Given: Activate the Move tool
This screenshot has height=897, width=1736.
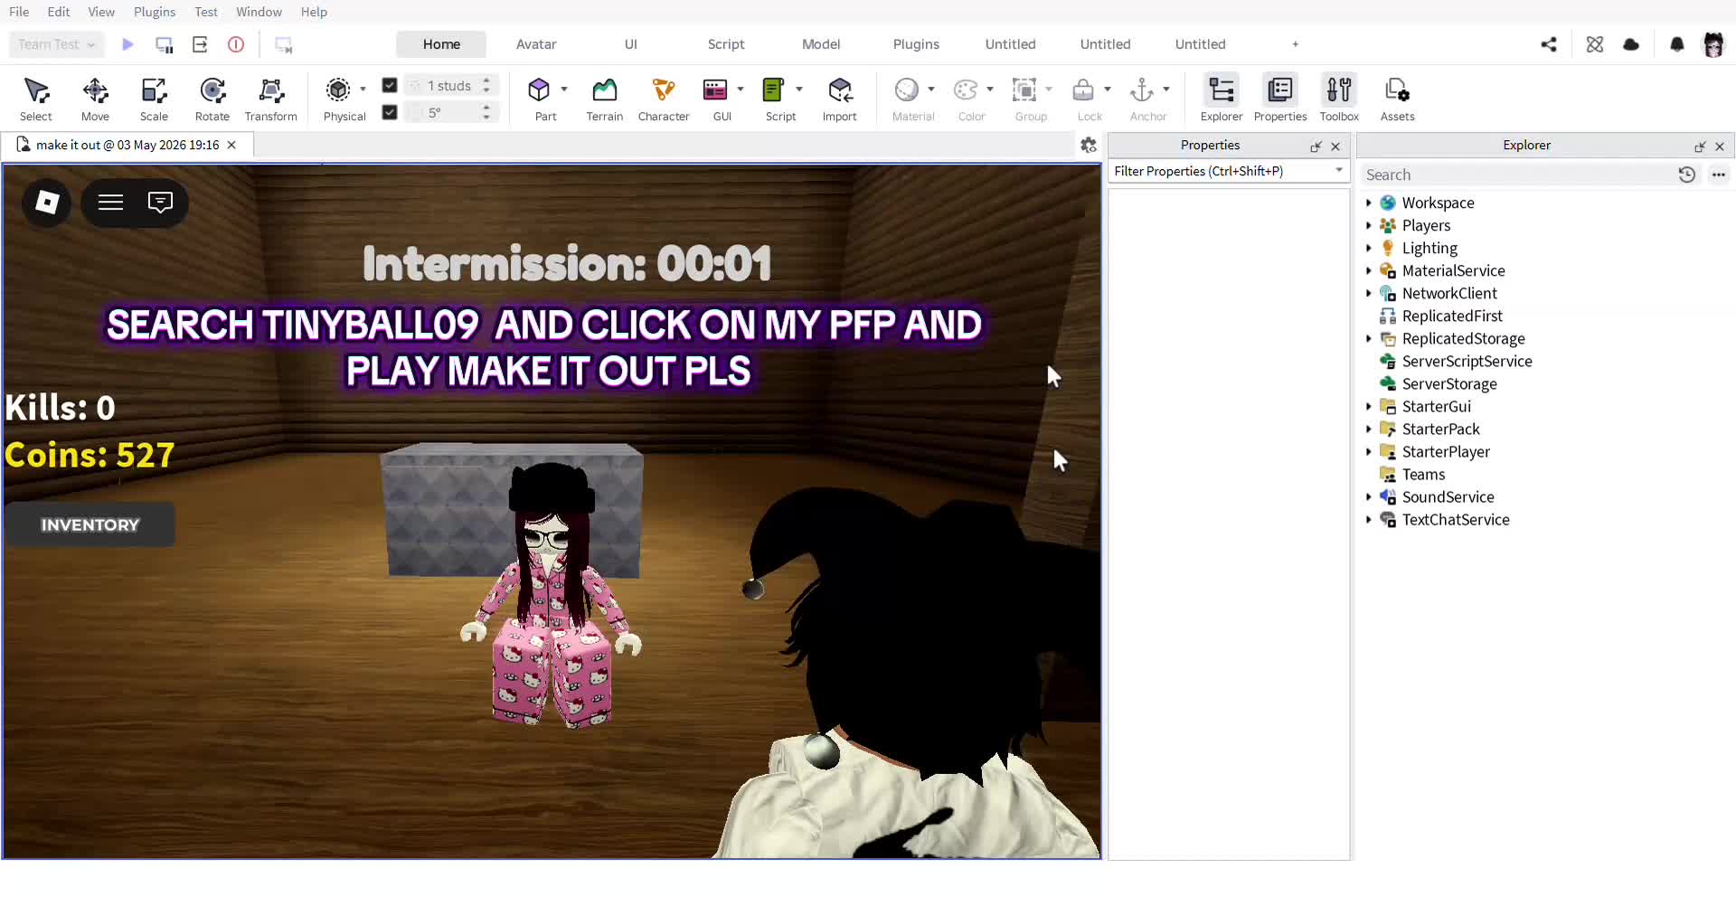Looking at the screenshot, I should [95, 99].
